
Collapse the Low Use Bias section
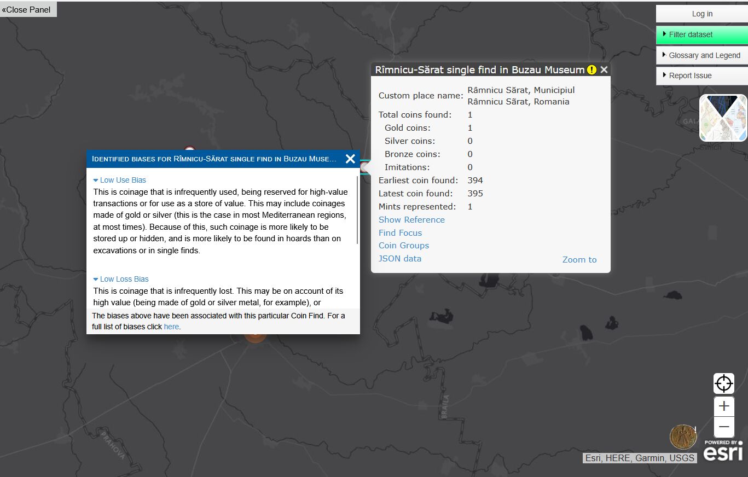point(120,180)
